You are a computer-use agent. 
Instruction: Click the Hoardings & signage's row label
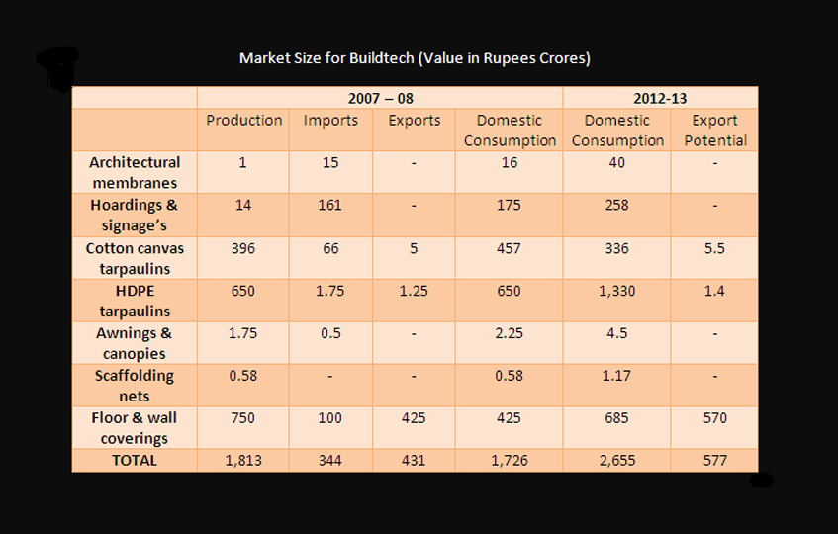coord(135,215)
